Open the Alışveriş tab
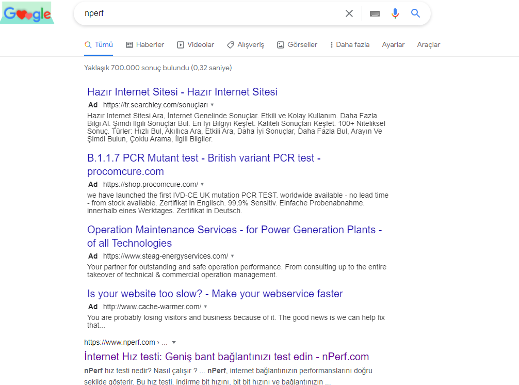This screenshot has height=385, width=519. (x=246, y=45)
